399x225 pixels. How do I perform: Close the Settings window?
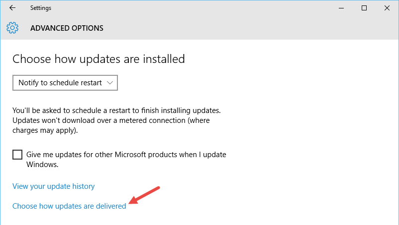[387, 8]
